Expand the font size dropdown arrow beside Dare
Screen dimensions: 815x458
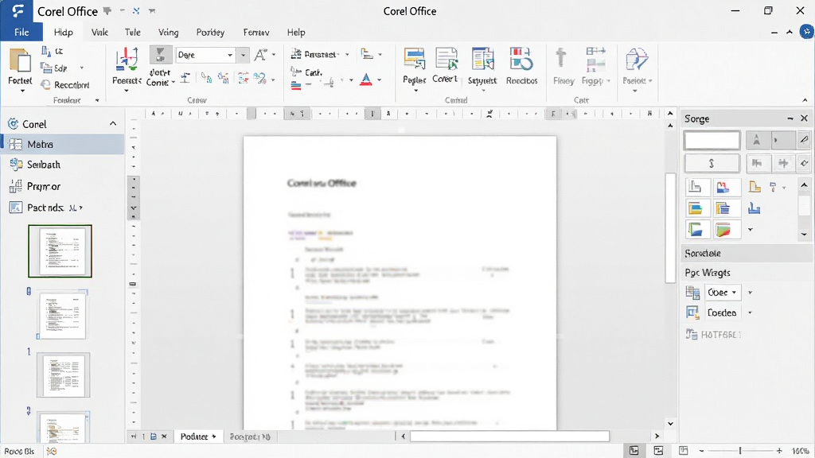[x=243, y=55]
